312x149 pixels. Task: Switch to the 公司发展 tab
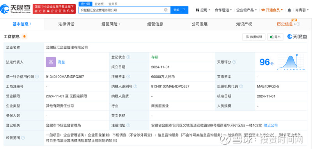click(200, 24)
